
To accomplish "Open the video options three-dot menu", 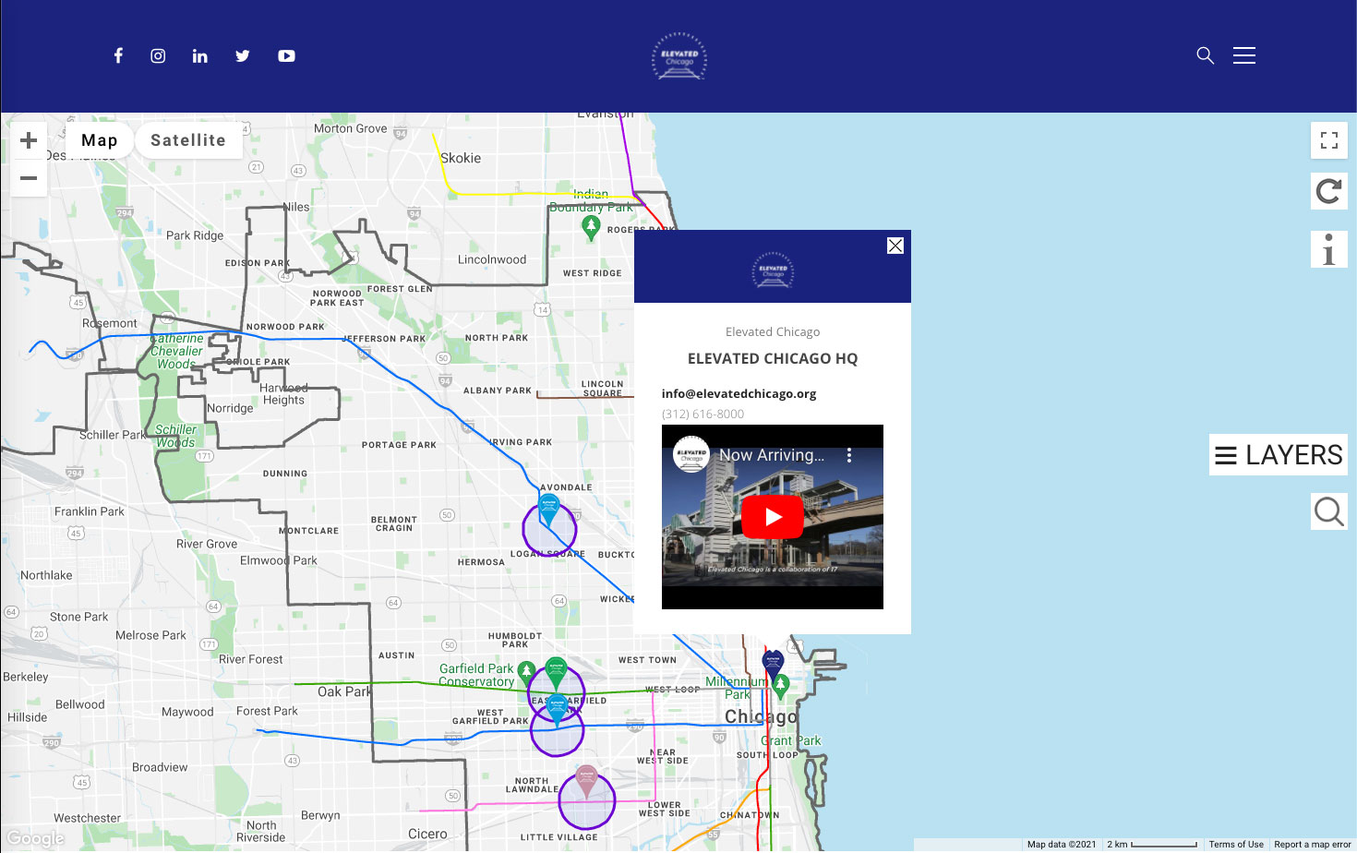I will (x=849, y=454).
